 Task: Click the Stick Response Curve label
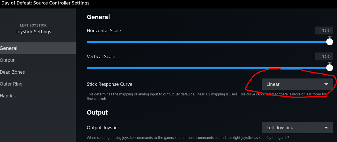point(109,84)
